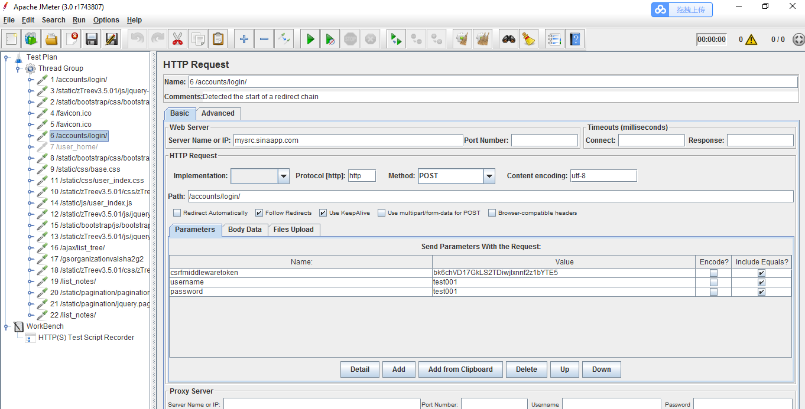The width and height of the screenshot is (805, 409).
Task: Clear results with single broom icon
Action: (462, 40)
